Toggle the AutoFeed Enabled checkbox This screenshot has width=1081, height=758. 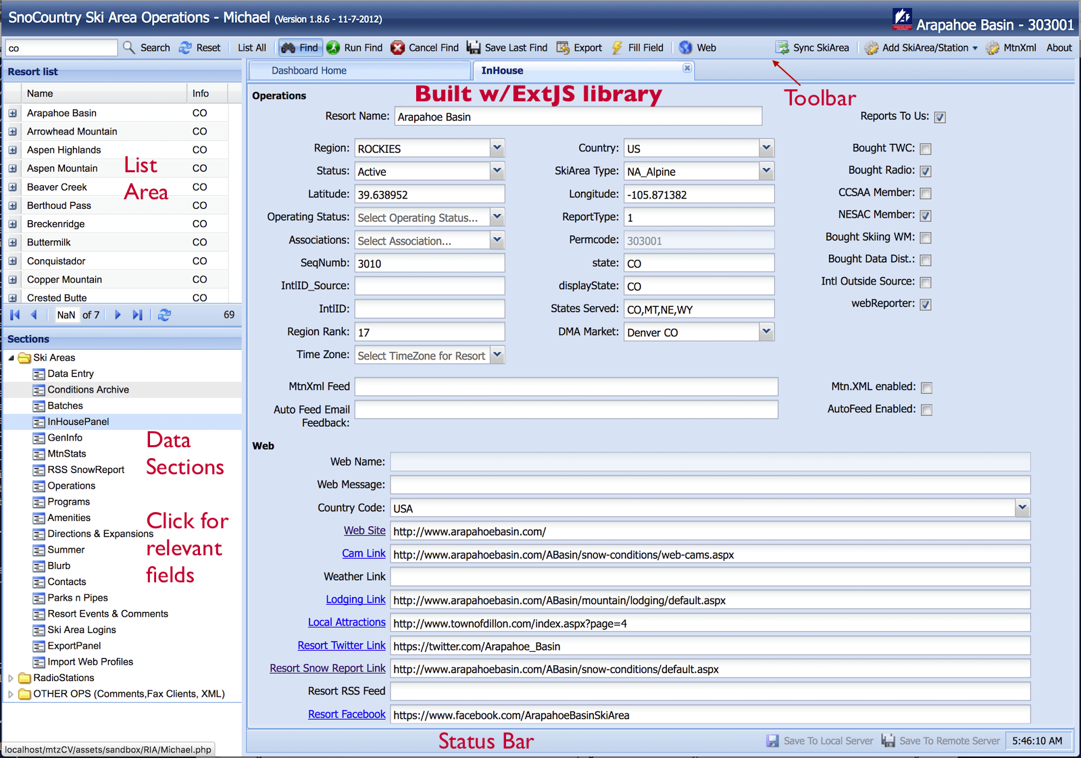point(926,410)
